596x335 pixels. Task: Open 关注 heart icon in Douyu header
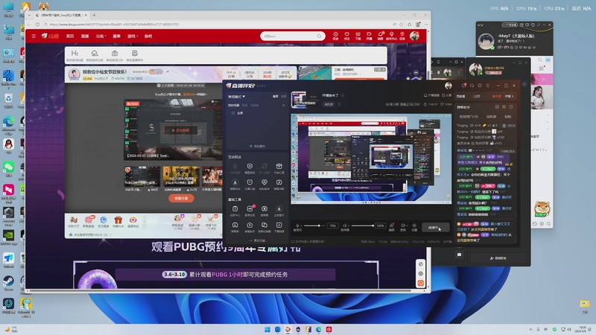tap(346, 36)
